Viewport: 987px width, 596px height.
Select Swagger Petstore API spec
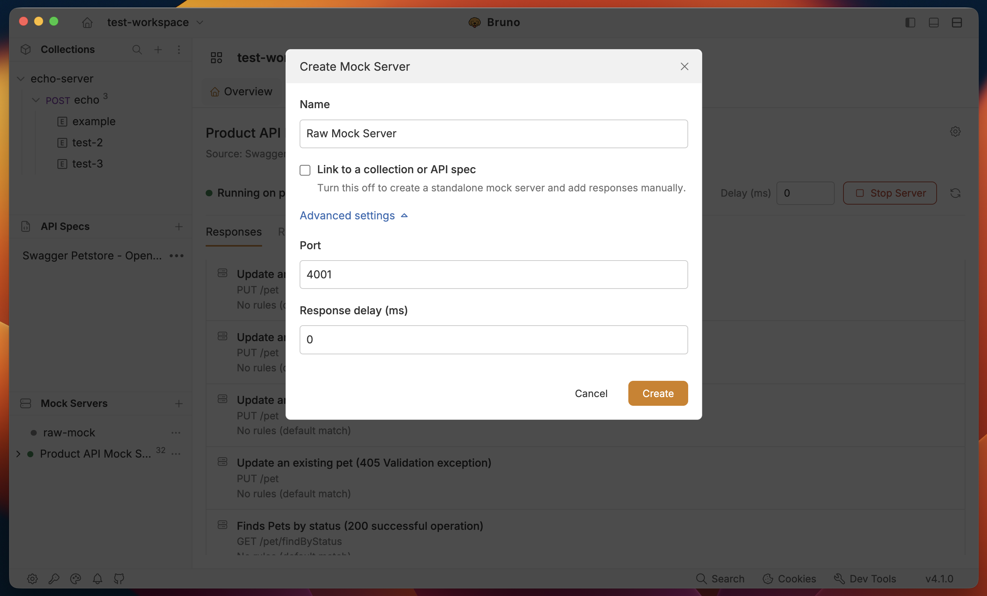coord(92,256)
